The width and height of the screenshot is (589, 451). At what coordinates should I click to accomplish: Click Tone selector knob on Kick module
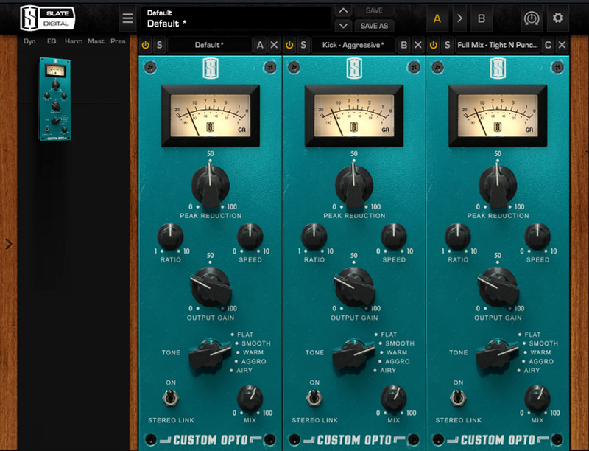(x=353, y=354)
